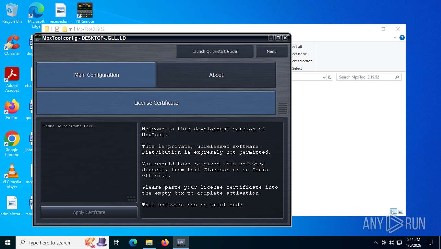Switch to the Main Configuration tab
Image resolution: width=441 pixels, height=249 pixels.
(x=96, y=75)
